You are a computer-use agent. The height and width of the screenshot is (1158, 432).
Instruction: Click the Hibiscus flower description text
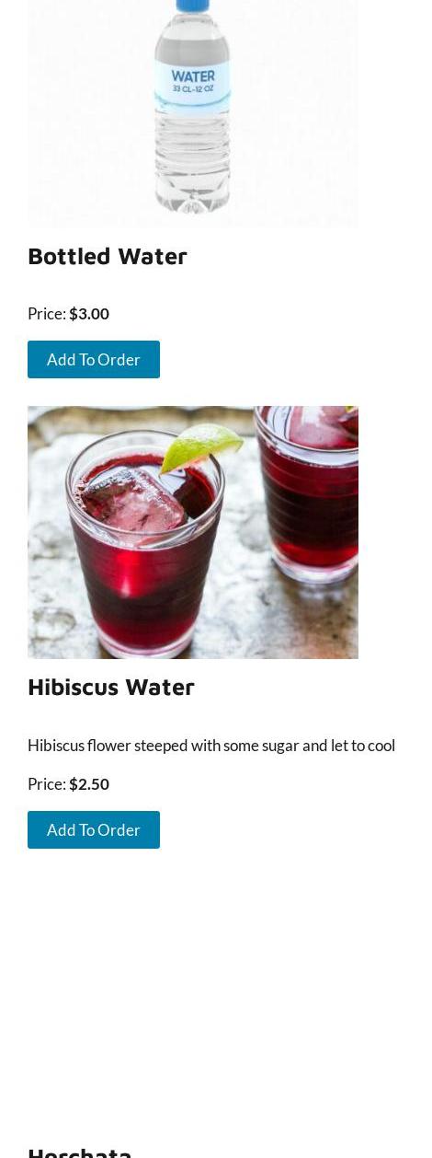click(x=211, y=746)
